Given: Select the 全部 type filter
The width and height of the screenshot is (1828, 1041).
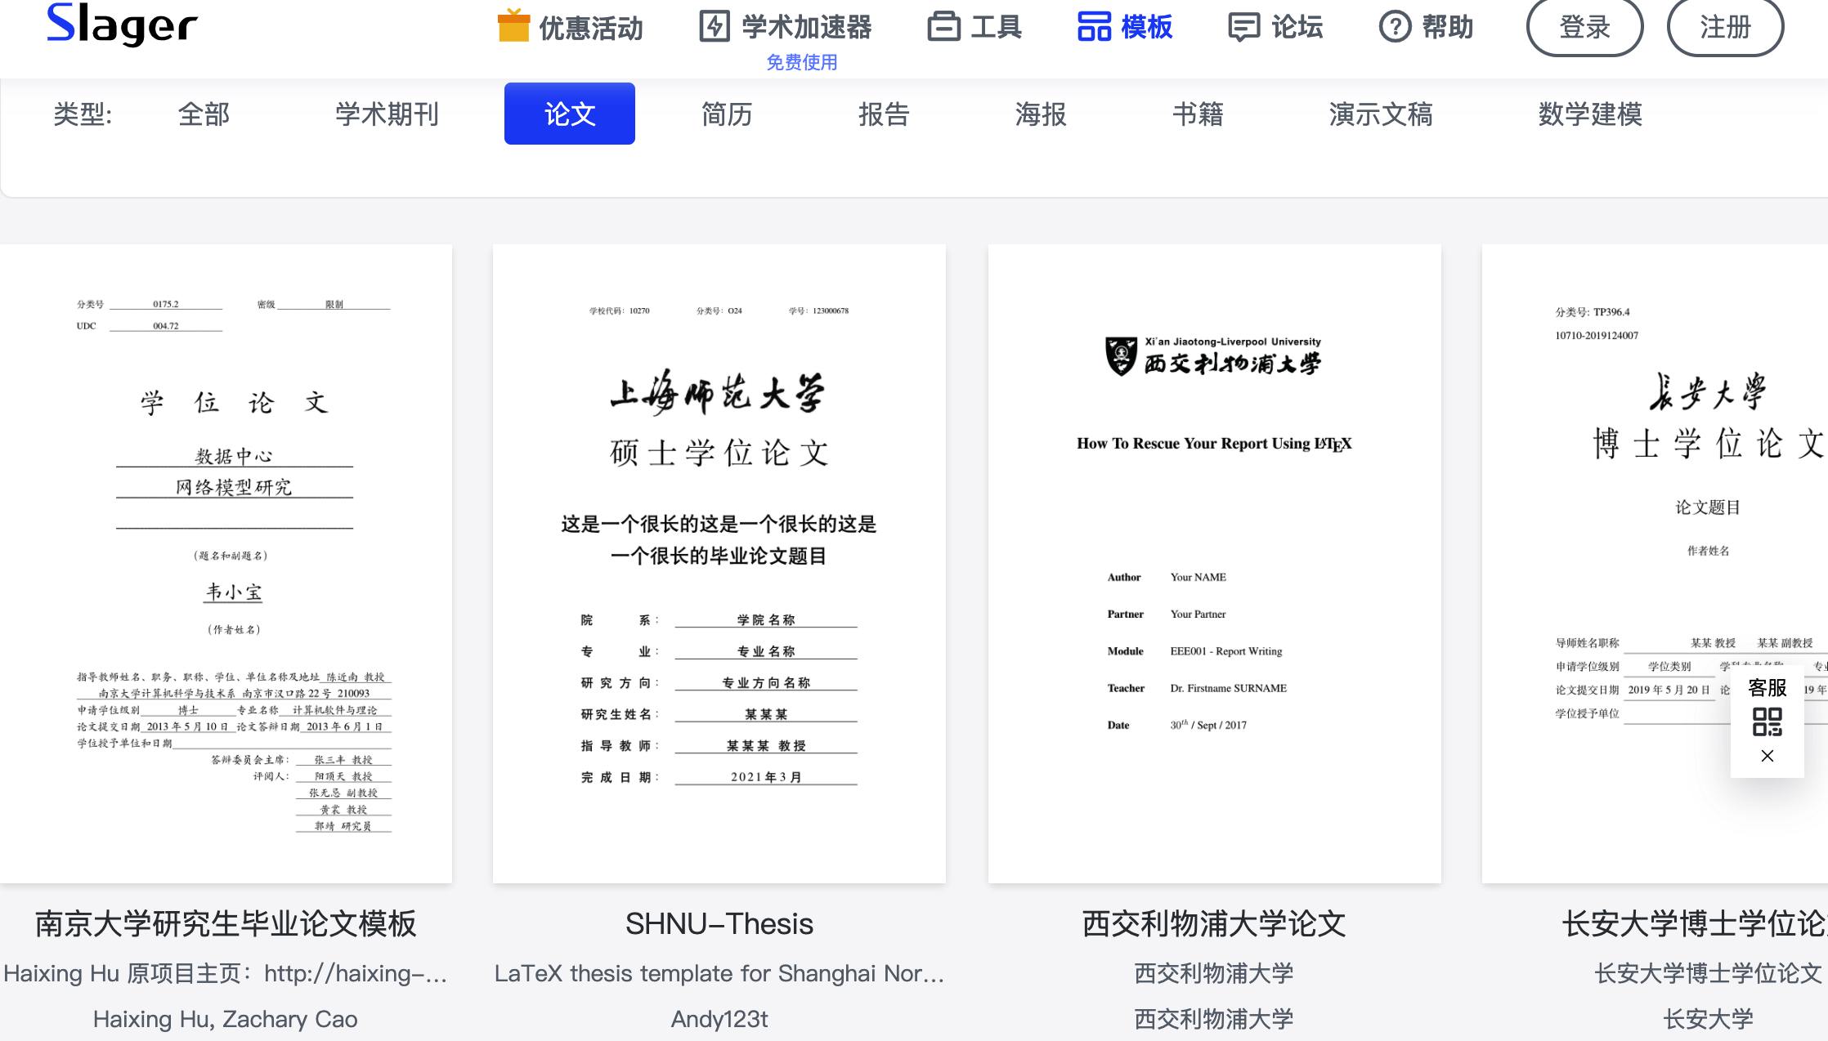Looking at the screenshot, I should [x=204, y=114].
